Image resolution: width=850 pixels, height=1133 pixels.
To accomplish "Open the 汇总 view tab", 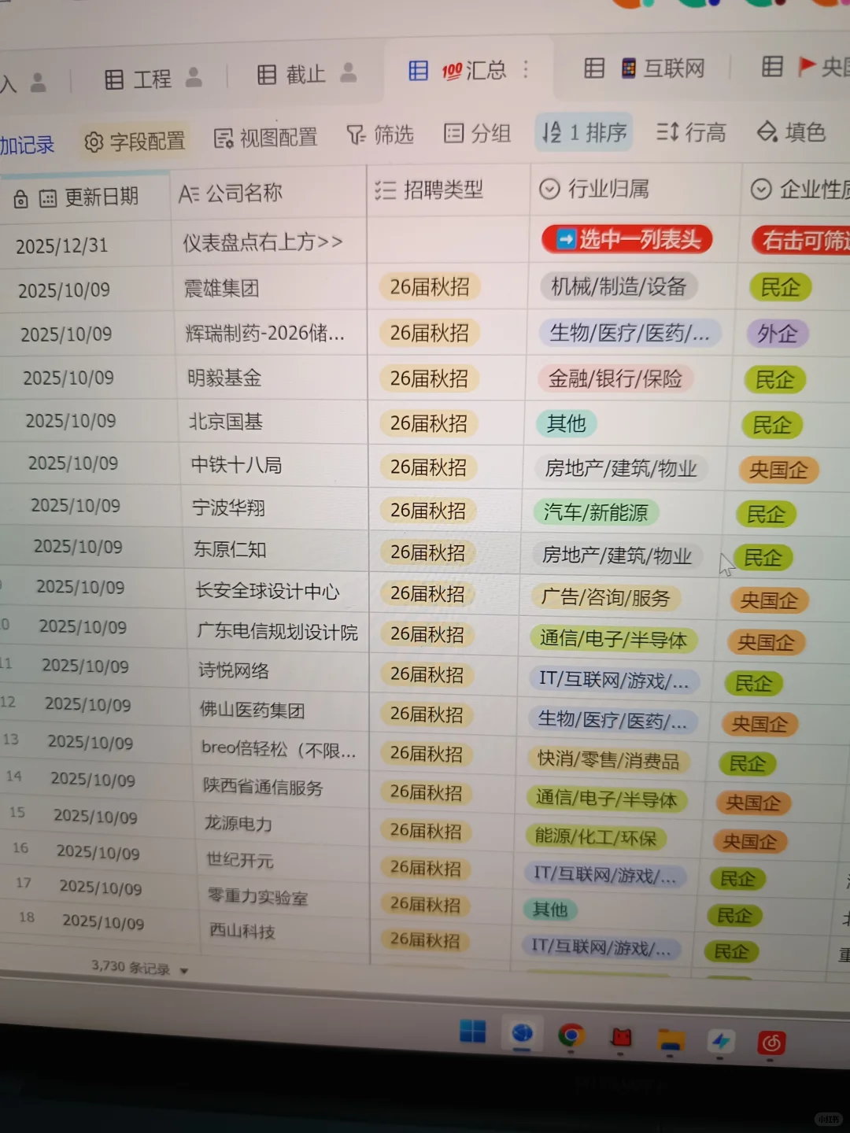I will (468, 71).
